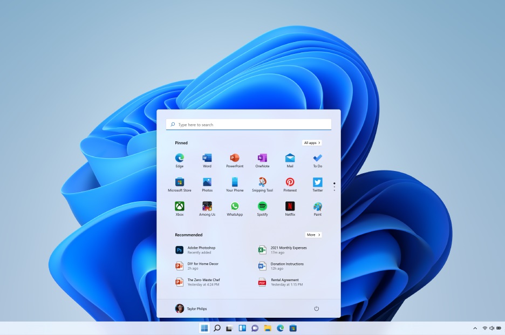Open 2021 Monthly Expenses spreadsheet
This screenshot has height=335, width=505.
(x=283, y=250)
